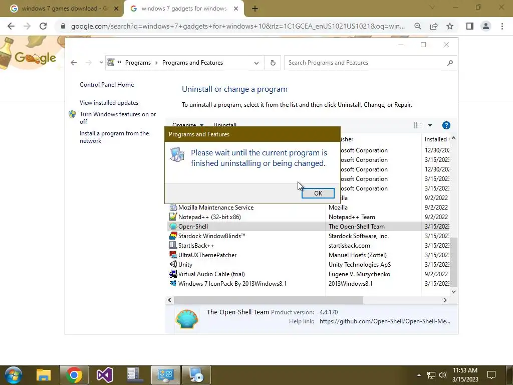Show hidden system tray icons

point(419,375)
